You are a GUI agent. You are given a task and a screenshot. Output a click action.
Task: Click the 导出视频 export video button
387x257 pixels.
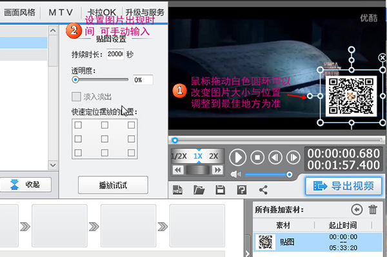tap(343, 186)
